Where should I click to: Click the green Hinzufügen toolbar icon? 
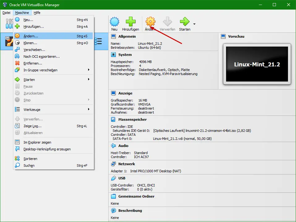coord(131,22)
